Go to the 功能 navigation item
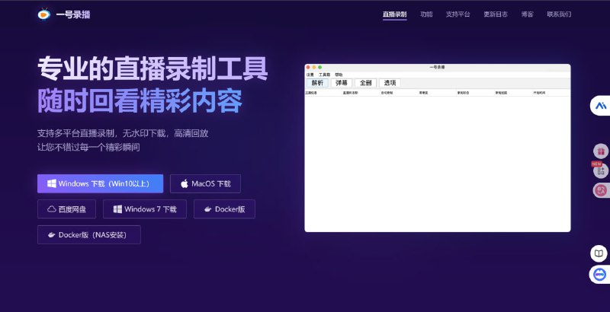The height and width of the screenshot is (312, 610). [426, 14]
